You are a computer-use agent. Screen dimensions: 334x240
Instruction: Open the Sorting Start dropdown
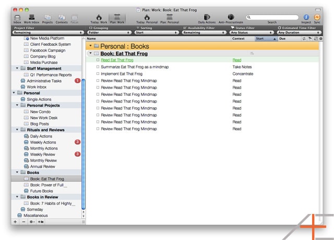pos(157,32)
